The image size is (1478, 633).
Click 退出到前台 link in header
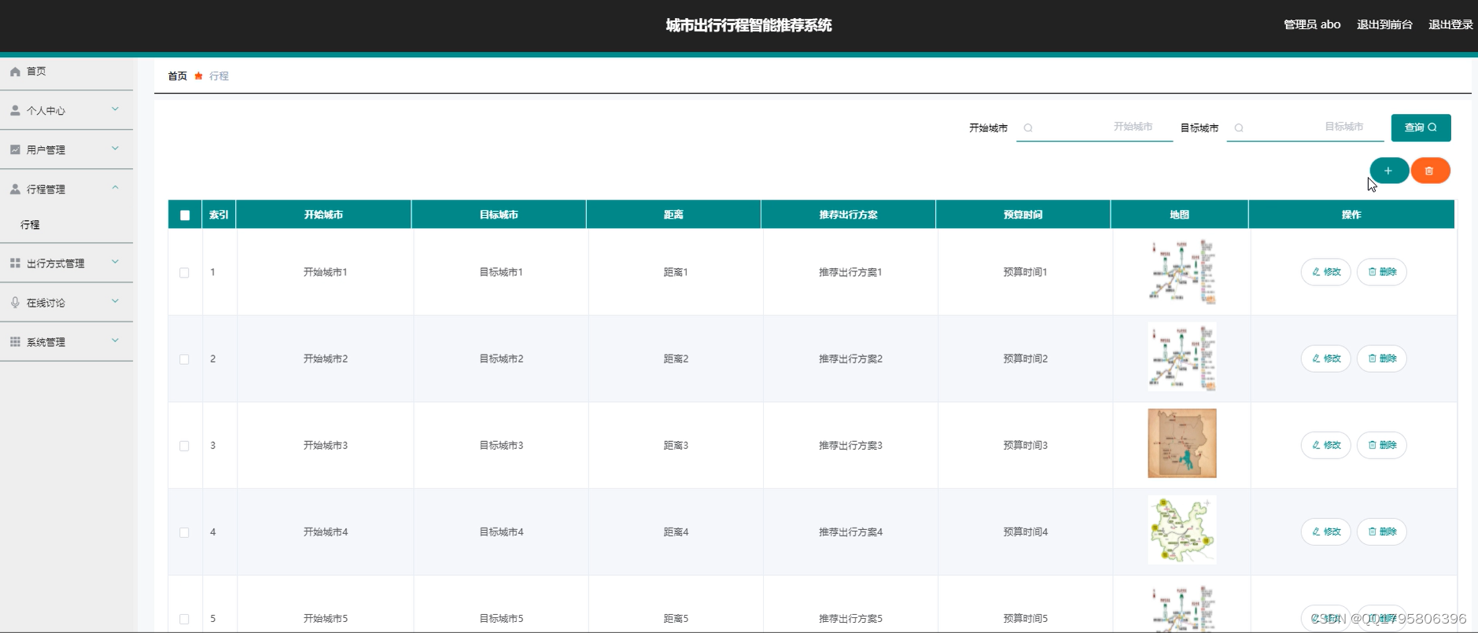1384,25
